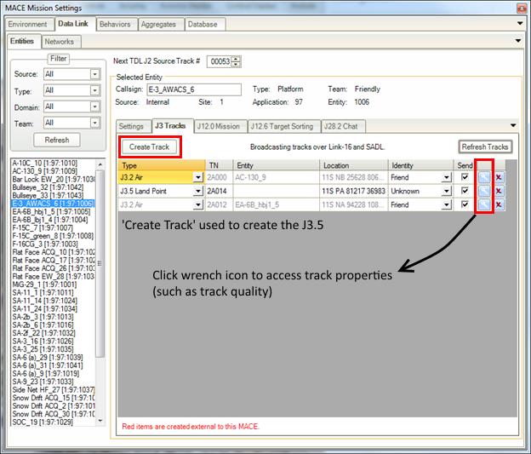Image resolution: width=531 pixels, height=454 pixels.
Task: Open track properties for J3.5 Land Point
Action: (x=483, y=191)
